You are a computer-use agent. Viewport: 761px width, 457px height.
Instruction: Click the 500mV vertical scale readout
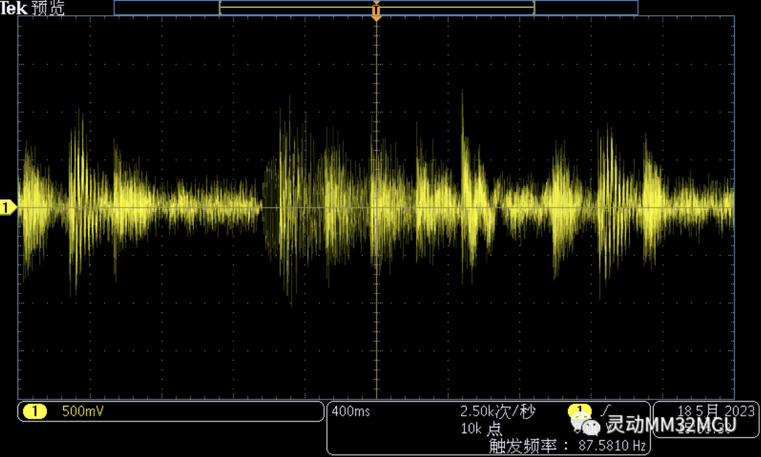pos(83,412)
